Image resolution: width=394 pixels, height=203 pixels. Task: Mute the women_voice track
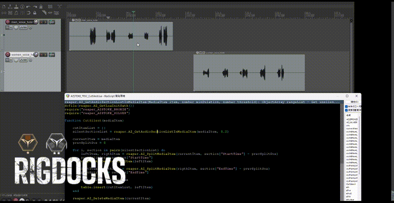(x=41, y=55)
